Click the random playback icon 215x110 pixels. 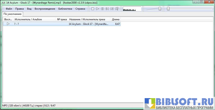click(117, 9)
